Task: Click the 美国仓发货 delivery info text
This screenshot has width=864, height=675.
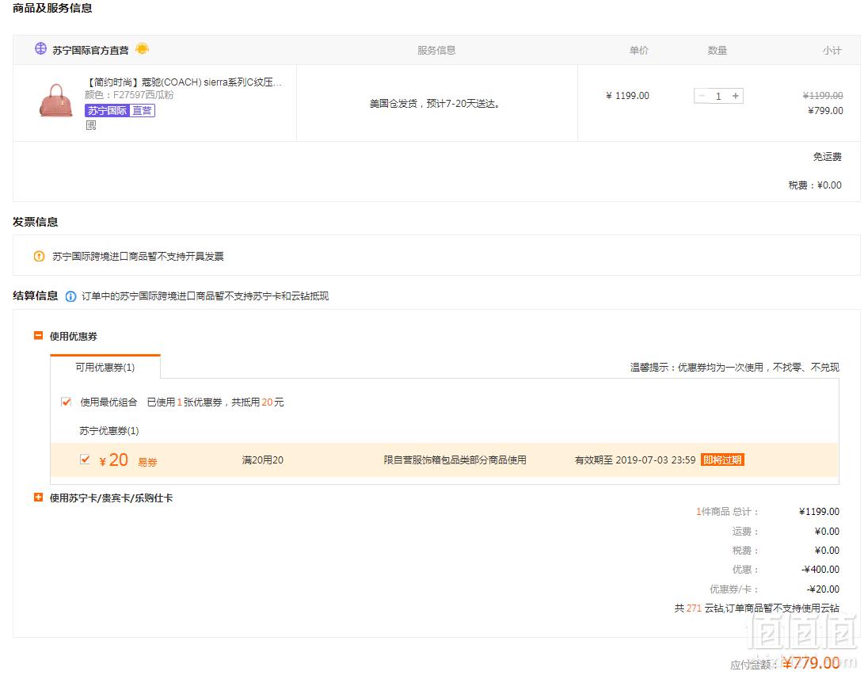Action: pyautogui.click(x=435, y=104)
